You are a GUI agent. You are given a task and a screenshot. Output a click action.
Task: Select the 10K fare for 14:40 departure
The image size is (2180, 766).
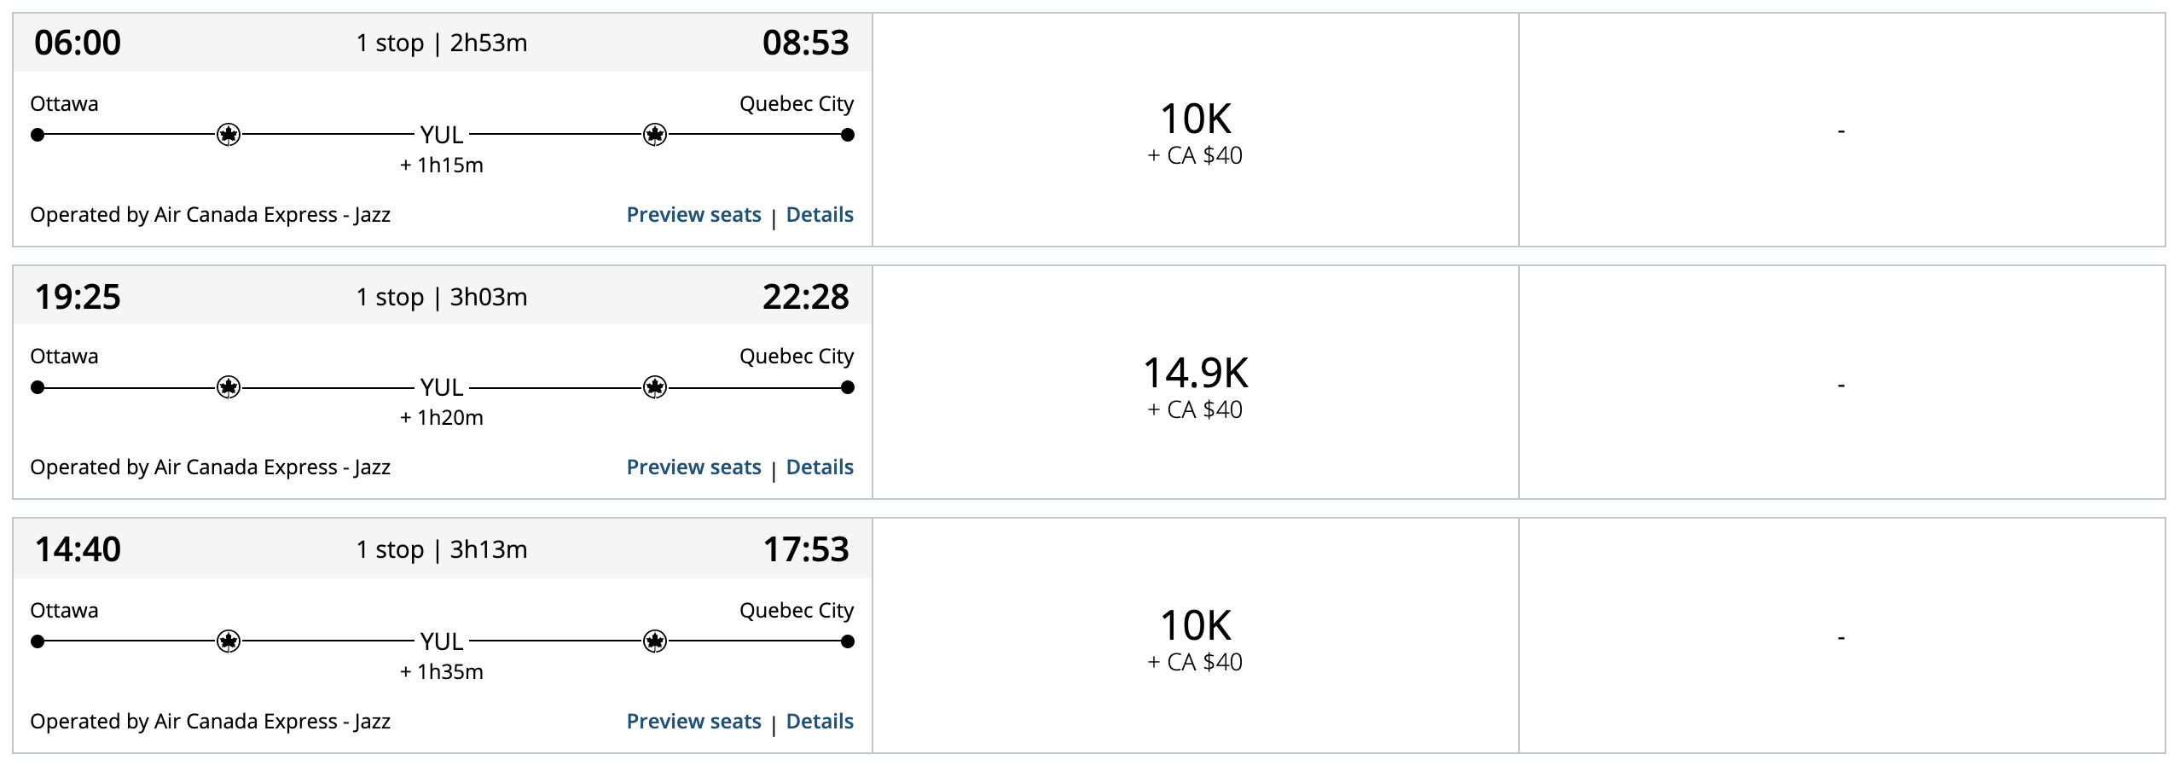(x=1196, y=638)
